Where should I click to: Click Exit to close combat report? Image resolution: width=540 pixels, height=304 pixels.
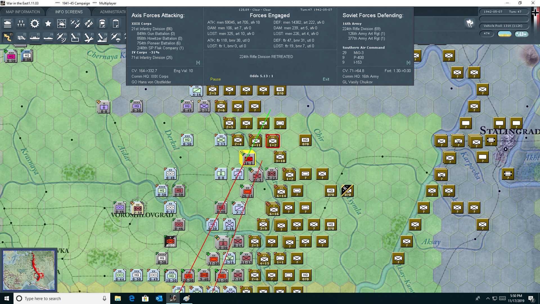[x=326, y=79]
